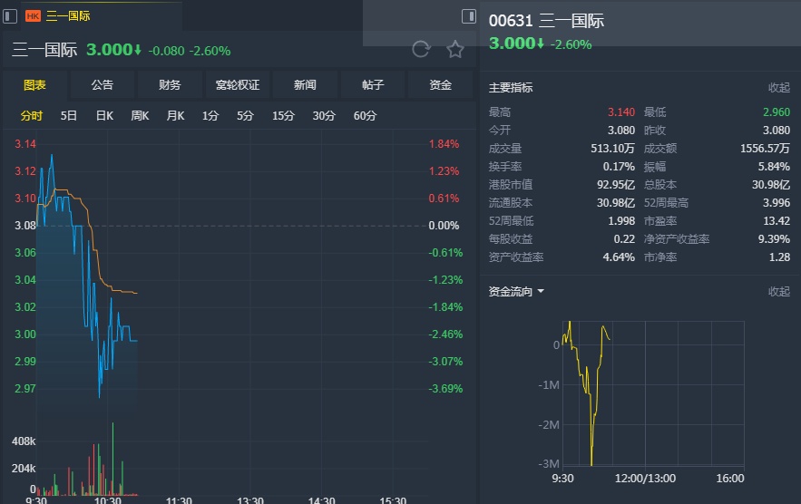Viewport: 801px width, 504px height.
Task: Toggle the left panel layout icon
Action: [x=10, y=15]
